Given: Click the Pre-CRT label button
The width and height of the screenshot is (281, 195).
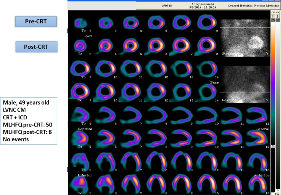Looking at the screenshot, I should (36, 22).
